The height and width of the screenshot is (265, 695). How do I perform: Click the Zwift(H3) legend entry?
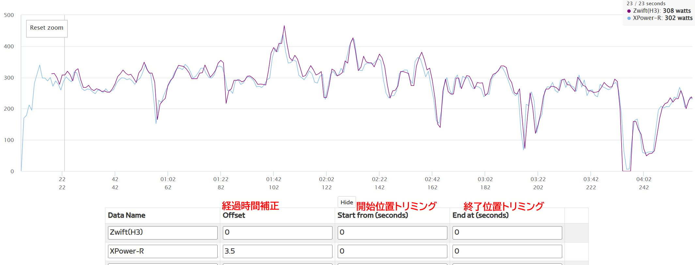659,11
